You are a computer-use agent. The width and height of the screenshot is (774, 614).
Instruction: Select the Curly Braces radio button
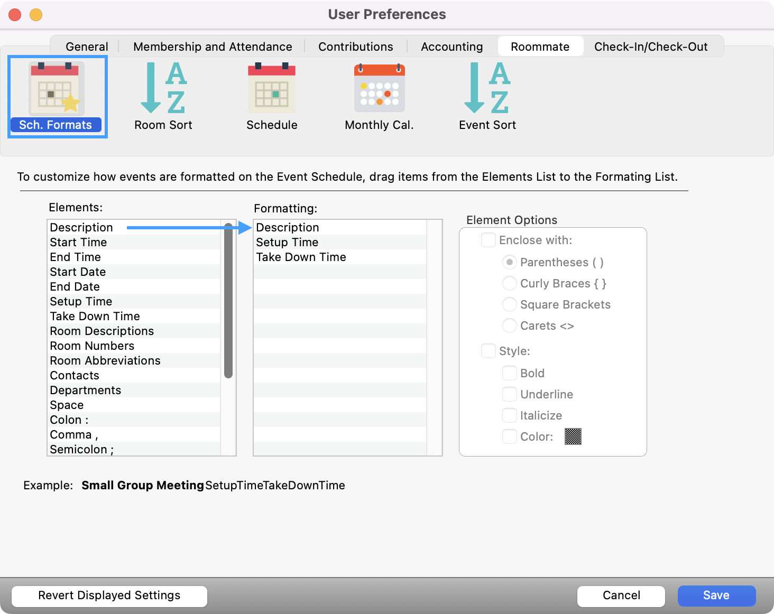pos(510,284)
